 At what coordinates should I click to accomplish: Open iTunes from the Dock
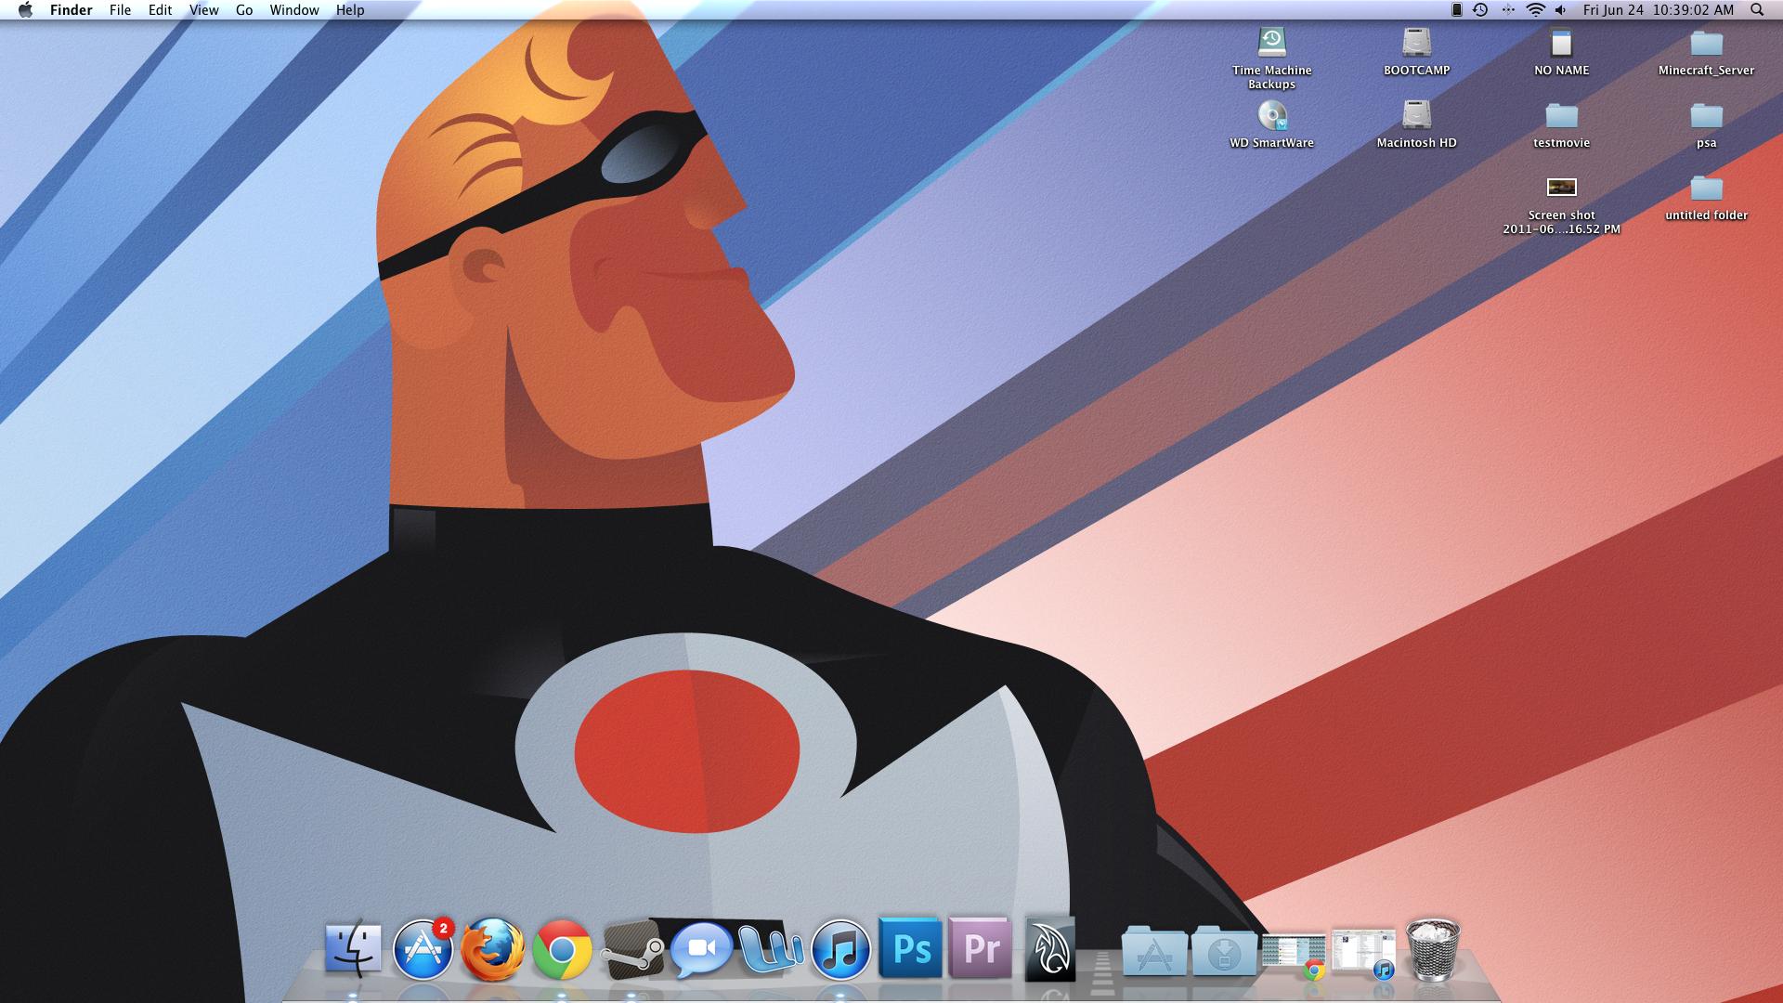[840, 949]
